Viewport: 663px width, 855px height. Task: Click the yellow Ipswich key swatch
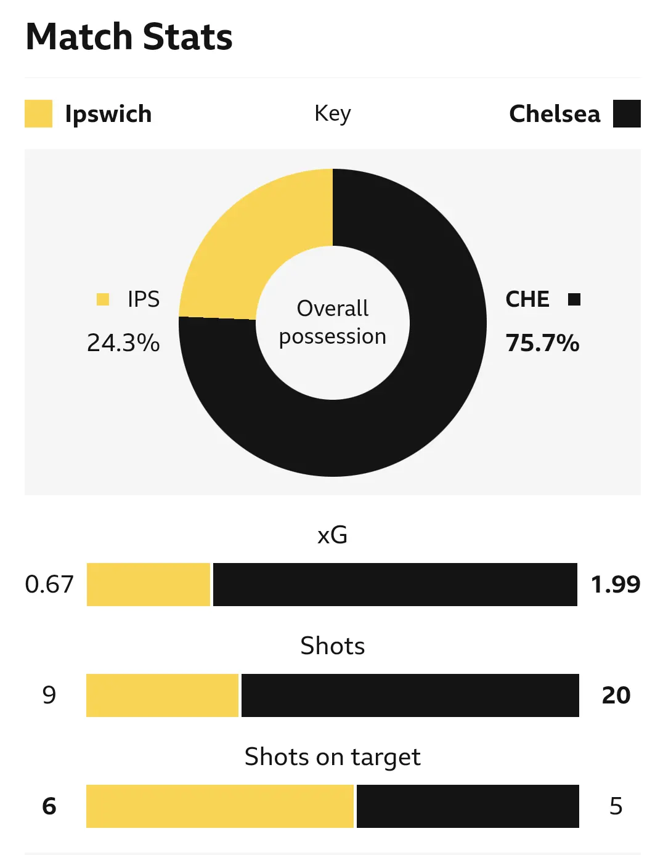pos(38,114)
